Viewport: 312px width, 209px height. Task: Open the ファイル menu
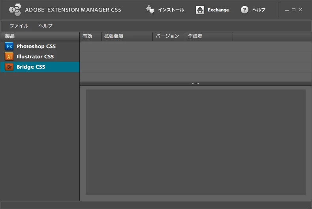19,26
